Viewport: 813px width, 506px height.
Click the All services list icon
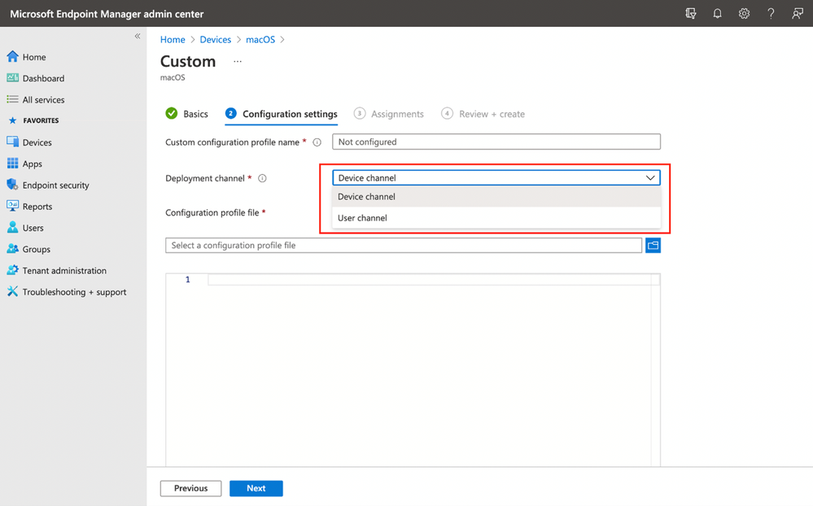[12, 99]
